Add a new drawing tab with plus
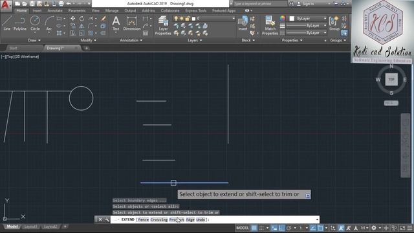 pos(87,48)
